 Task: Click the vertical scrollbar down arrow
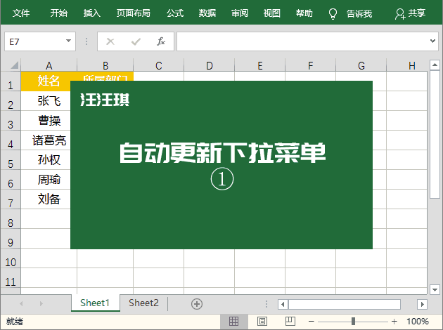[x=435, y=289]
